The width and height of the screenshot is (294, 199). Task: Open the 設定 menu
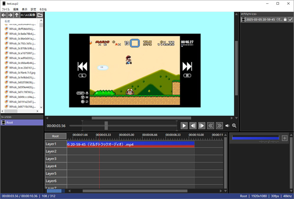[x=33, y=9]
